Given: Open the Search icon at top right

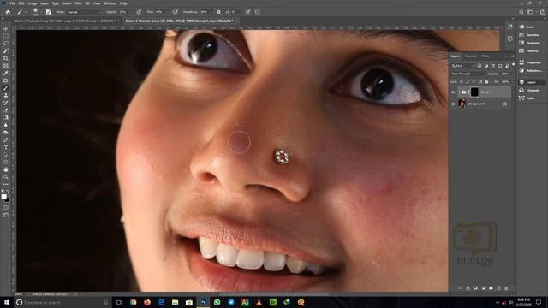Looking at the screenshot, I should click(x=521, y=12).
